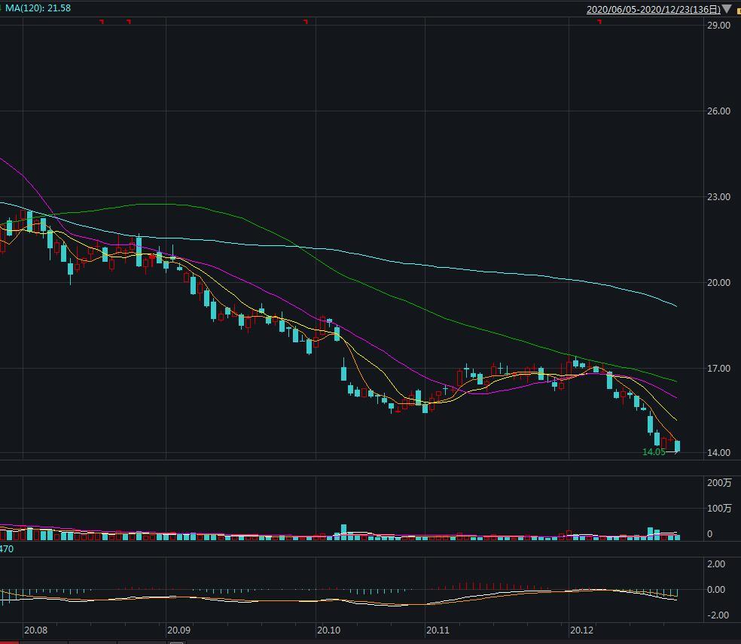Viewport: 741px width, 644px height.
Task: Click the 26.00 price axis label
Action: [x=718, y=111]
